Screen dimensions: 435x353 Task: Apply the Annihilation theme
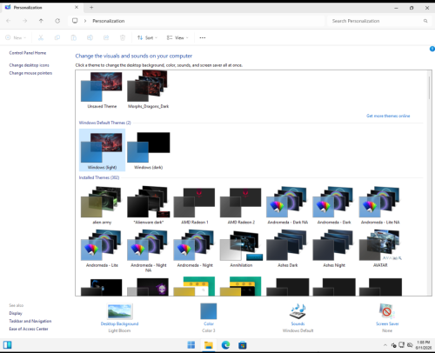coord(241,249)
